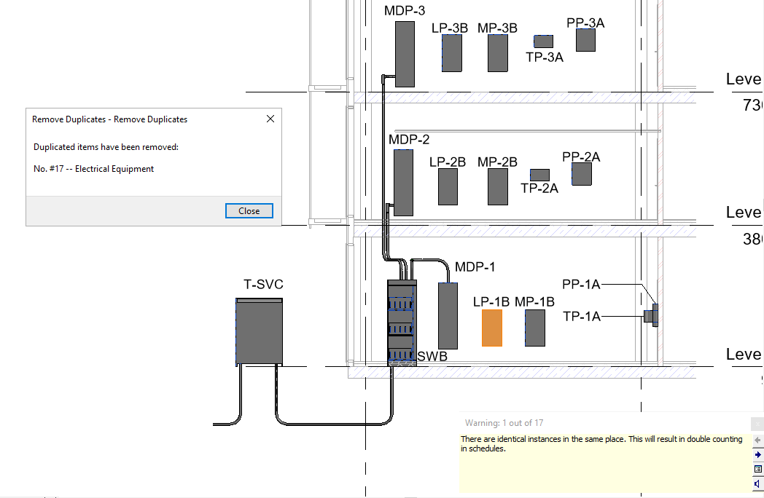Screen dimensions: 764x498
Task: Select the MDP-2 distribution panel
Action: click(x=403, y=183)
